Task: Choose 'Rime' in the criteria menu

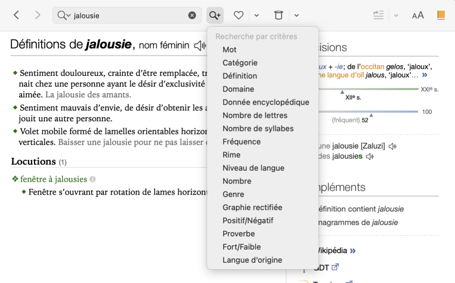Action: click(231, 155)
